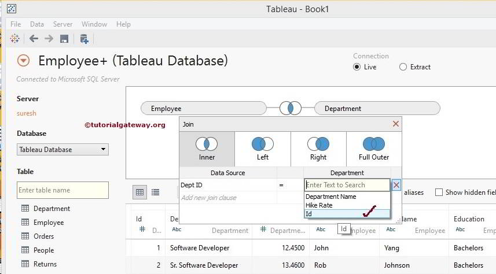This screenshot has height=274, width=496.
Task: Open the Help menu
Action: 123,24
